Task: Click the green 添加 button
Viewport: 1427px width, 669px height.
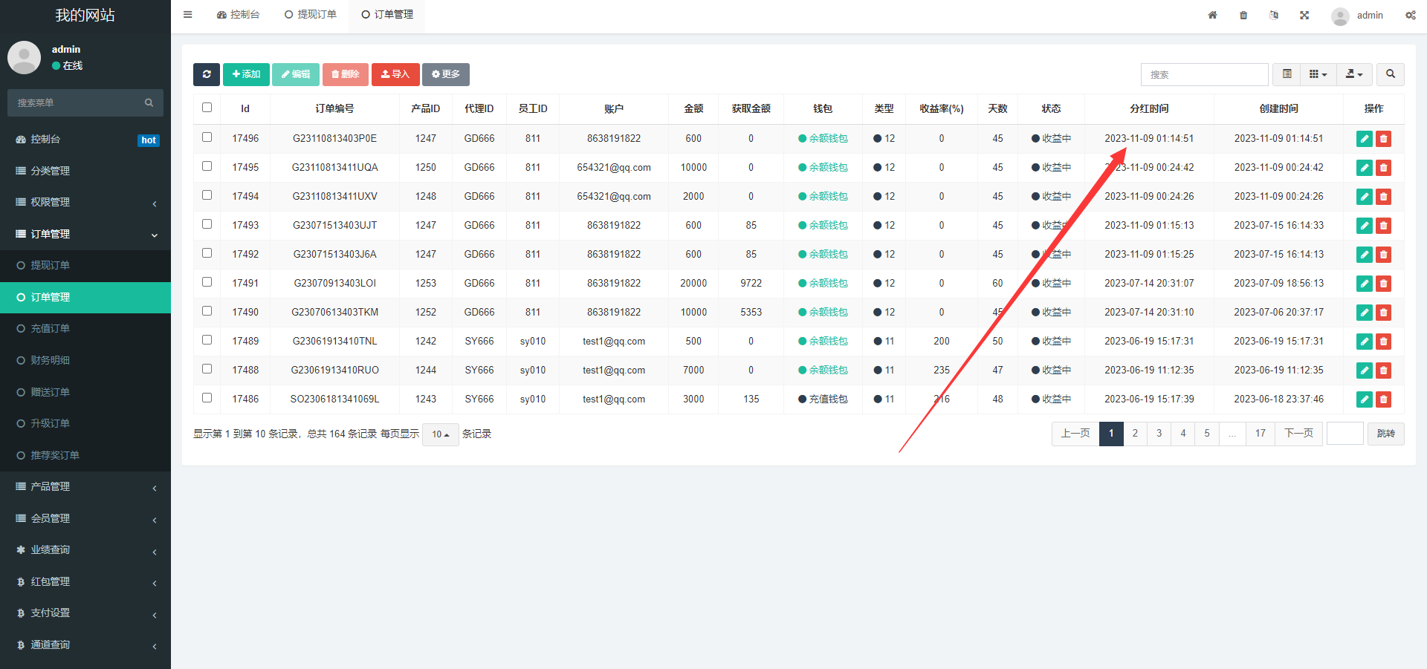Action: click(x=246, y=74)
